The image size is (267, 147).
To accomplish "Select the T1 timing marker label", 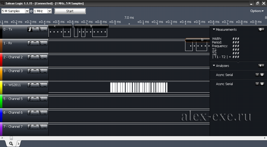I will click(214, 50).
